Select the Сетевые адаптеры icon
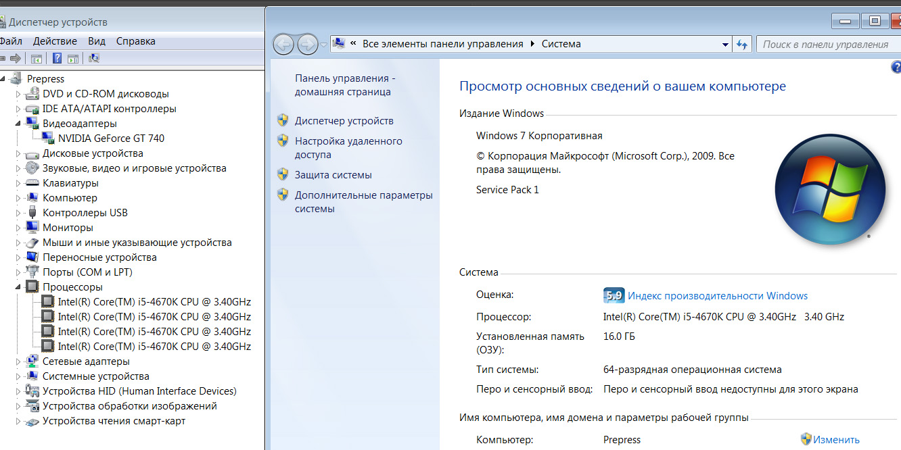901x450 pixels. point(32,361)
